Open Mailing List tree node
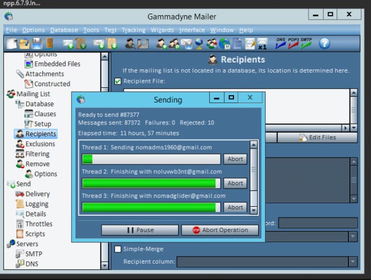Screen dimensions: 371x280 click(33, 94)
